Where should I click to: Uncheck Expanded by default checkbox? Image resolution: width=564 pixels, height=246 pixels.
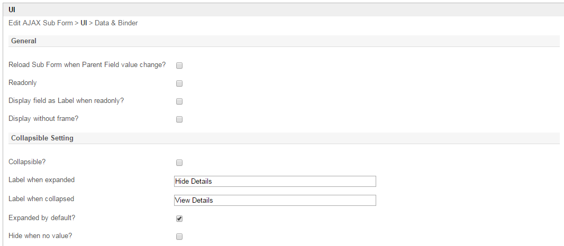click(179, 219)
